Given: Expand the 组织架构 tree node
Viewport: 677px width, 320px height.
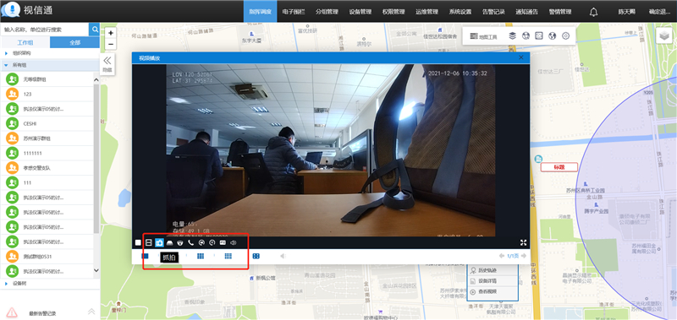Looking at the screenshot, I should 7,53.
